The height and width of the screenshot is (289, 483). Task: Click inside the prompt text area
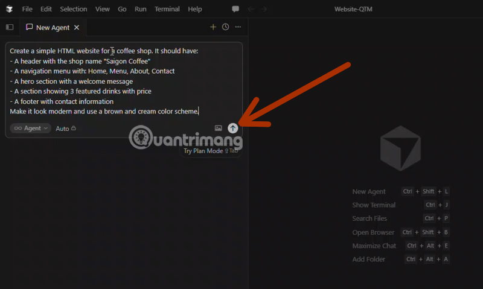[124, 81]
